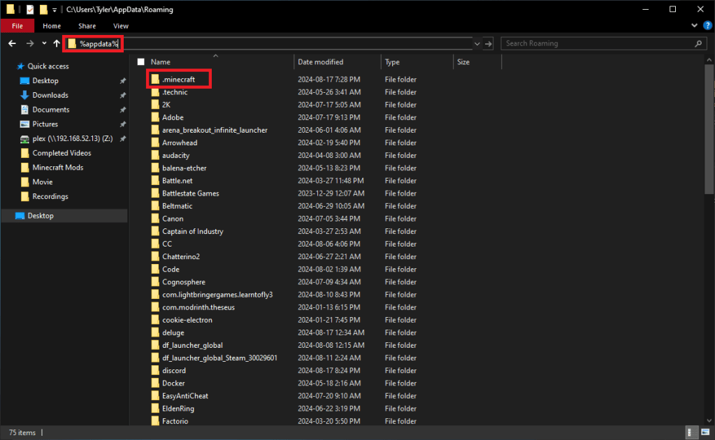Open Help with the blue question mark icon
This screenshot has width=715, height=440.
click(x=706, y=26)
